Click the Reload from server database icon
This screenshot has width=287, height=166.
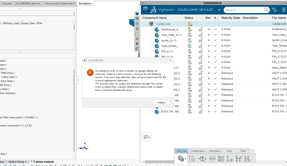coord(192,159)
